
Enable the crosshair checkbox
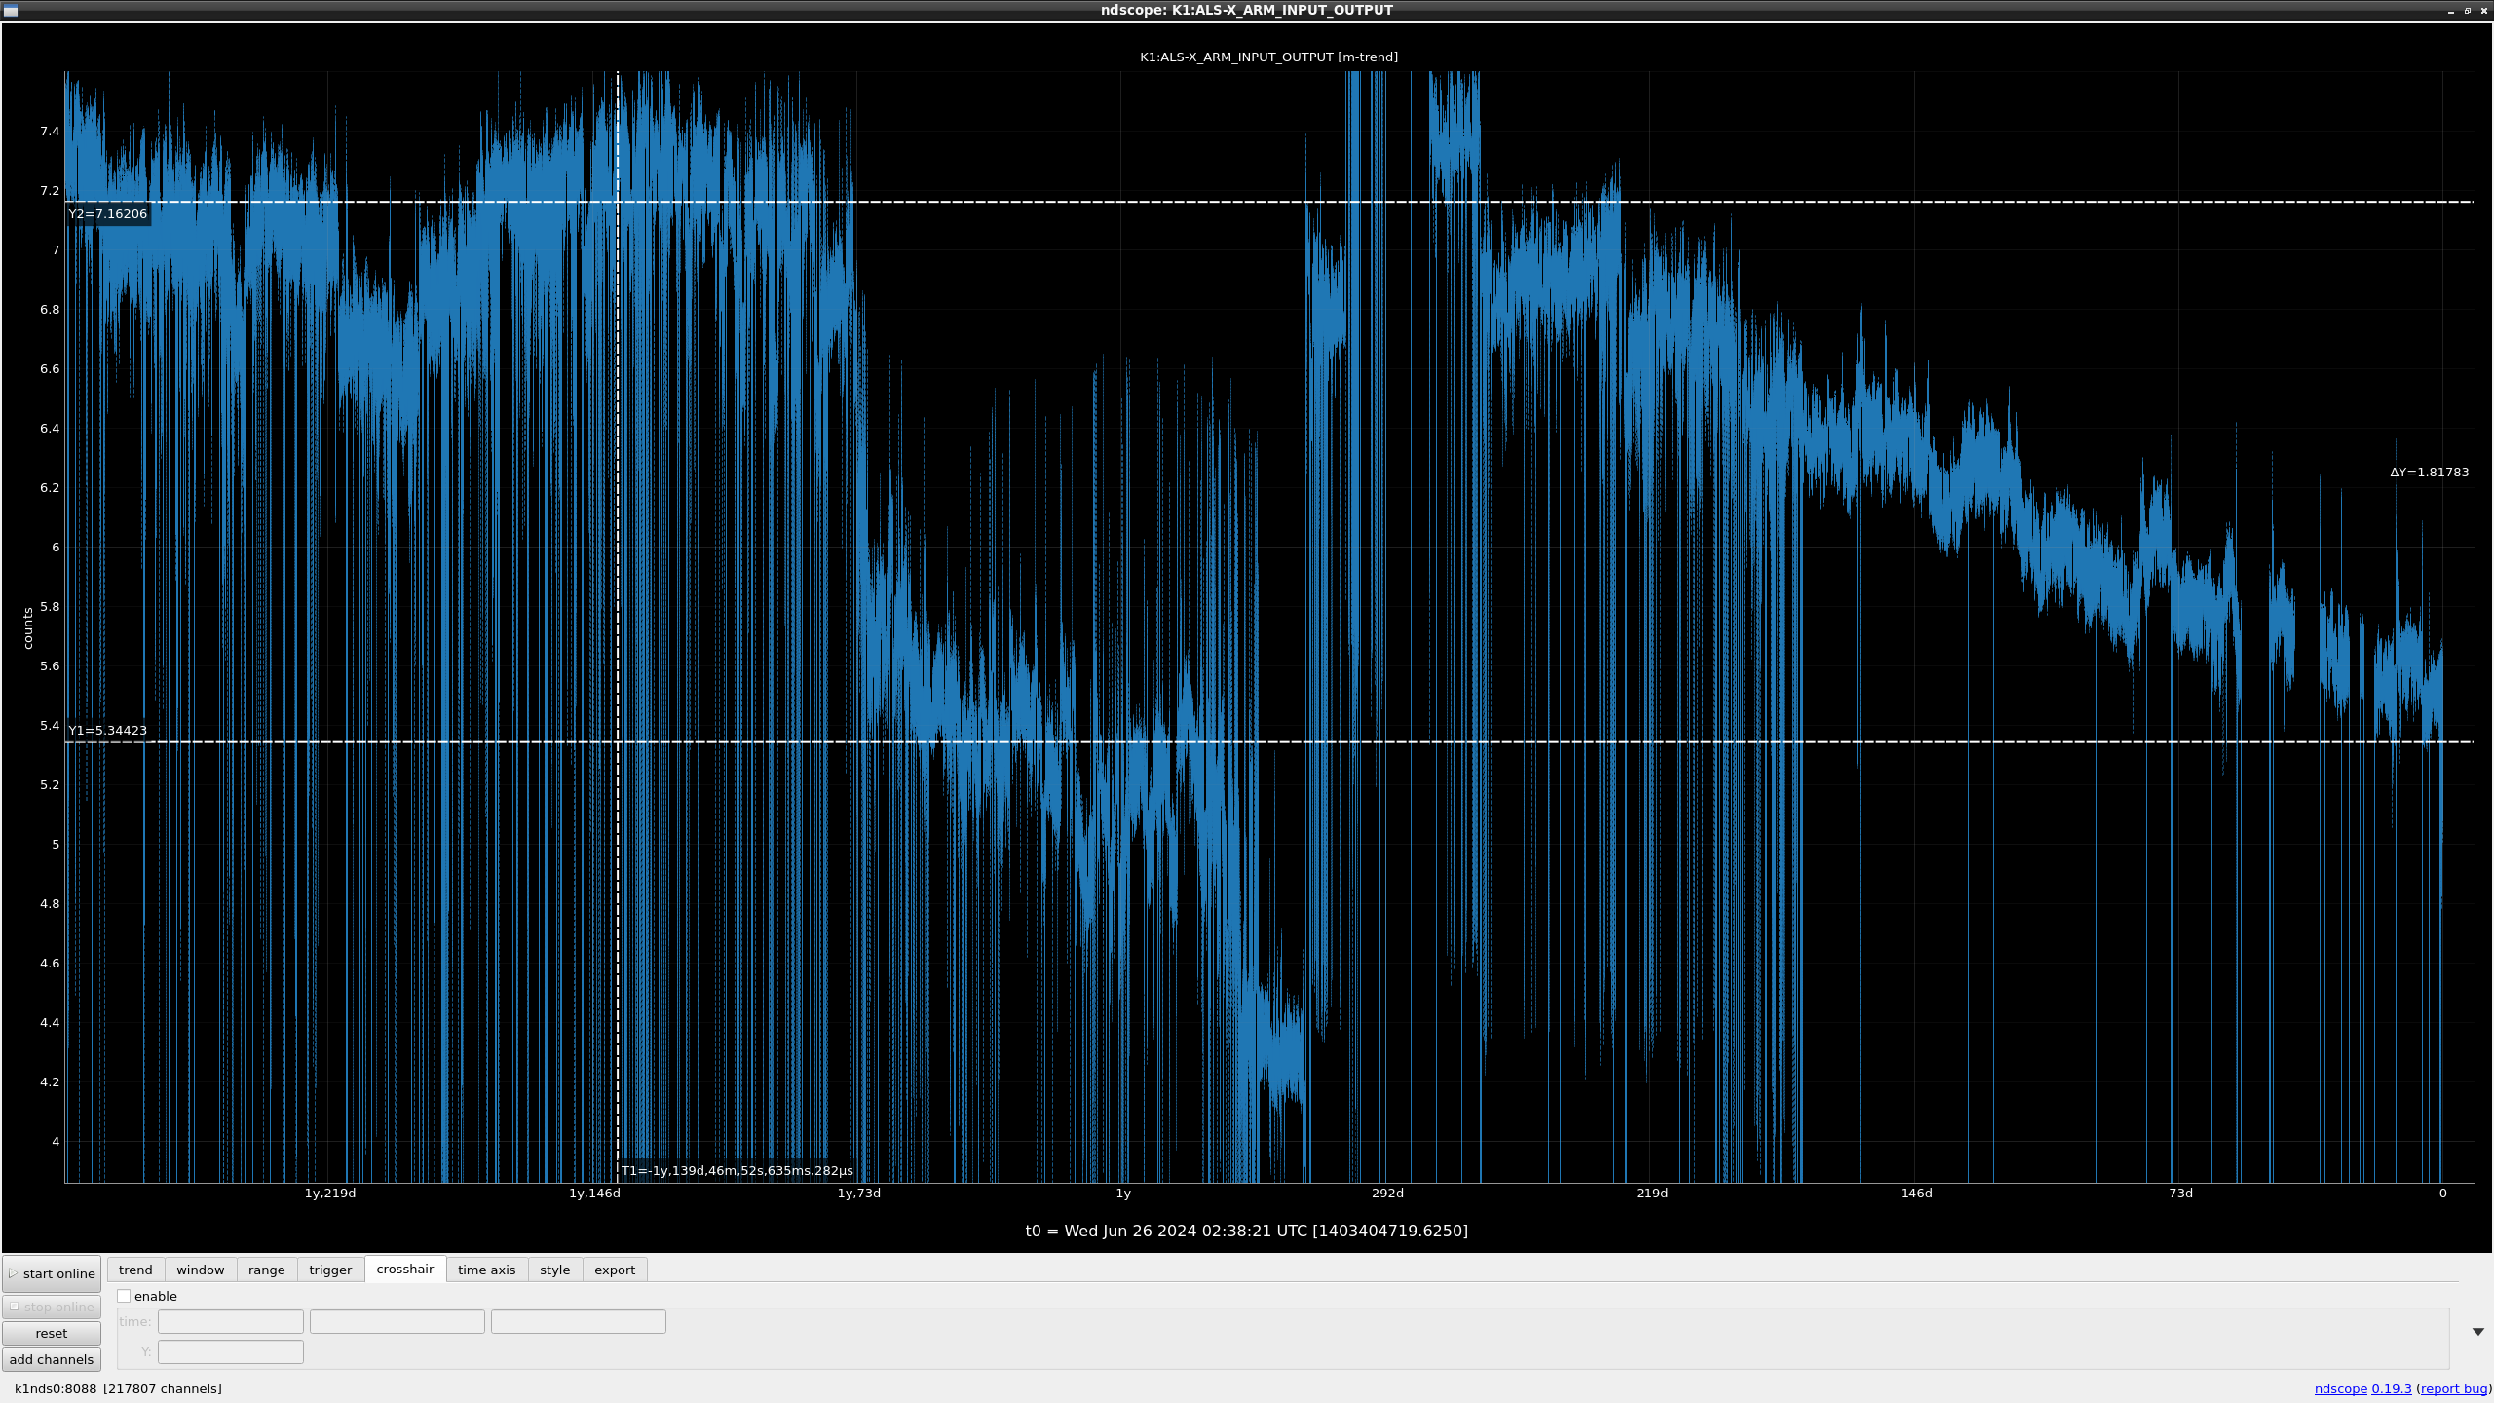pyautogui.click(x=124, y=1296)
